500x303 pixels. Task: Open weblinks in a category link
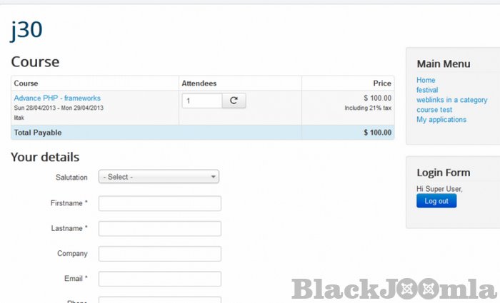(x=451, y=100)
